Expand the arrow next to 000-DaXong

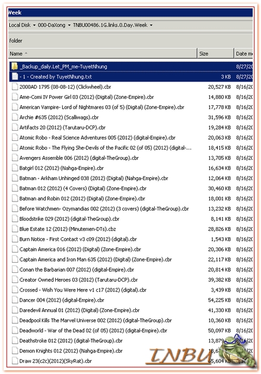69,26
